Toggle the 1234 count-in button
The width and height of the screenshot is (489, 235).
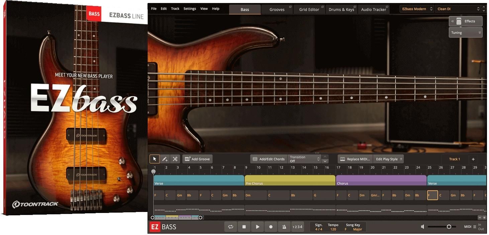297,227
